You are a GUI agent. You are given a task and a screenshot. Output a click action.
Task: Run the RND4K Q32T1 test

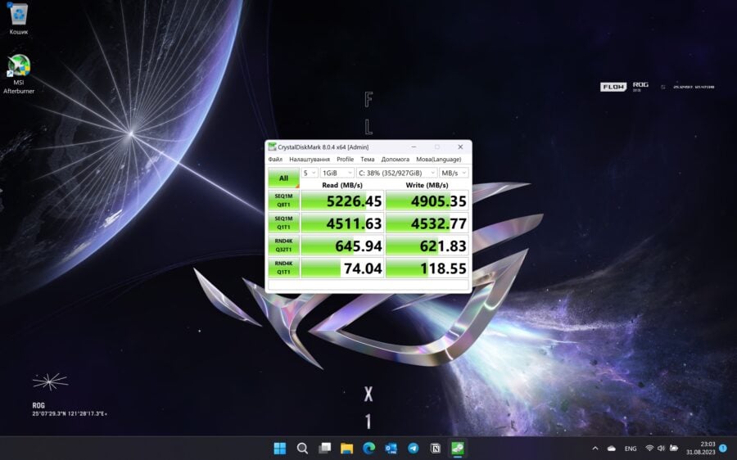tap(283, 246)
